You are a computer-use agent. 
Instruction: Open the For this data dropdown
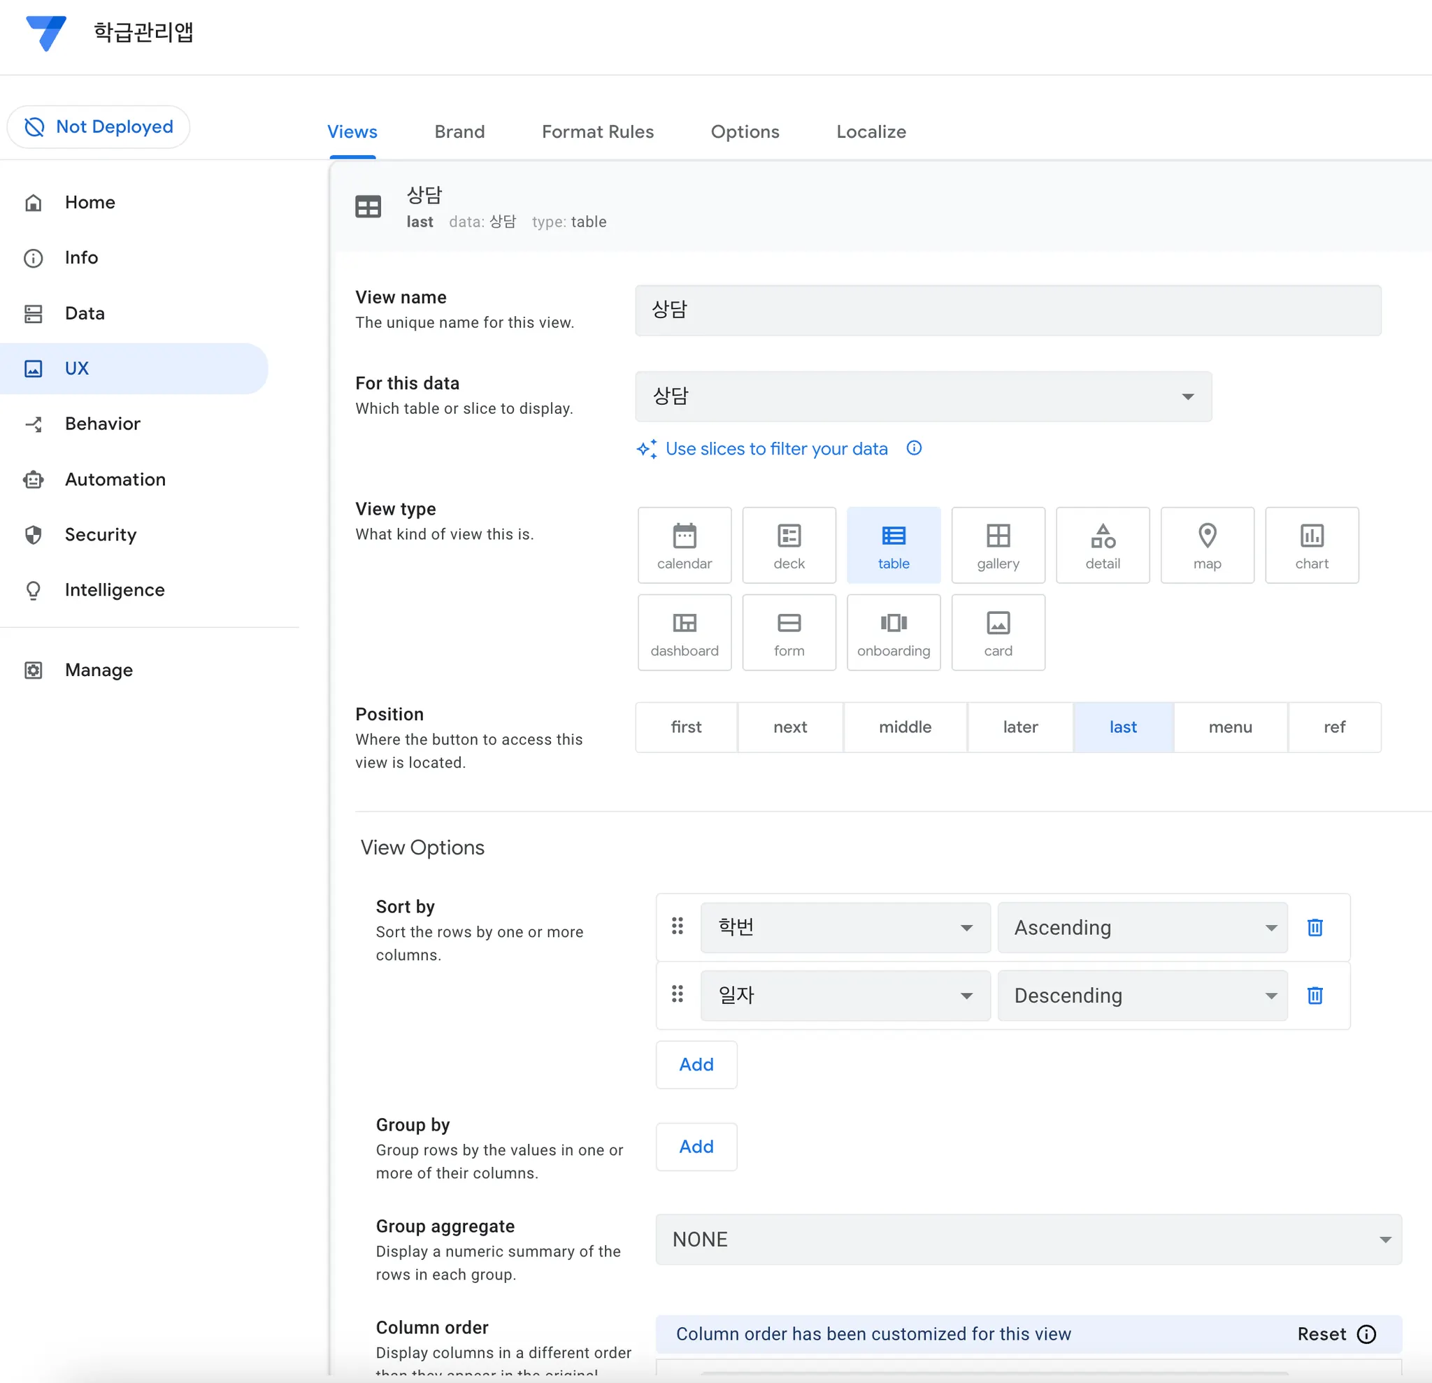923,396
